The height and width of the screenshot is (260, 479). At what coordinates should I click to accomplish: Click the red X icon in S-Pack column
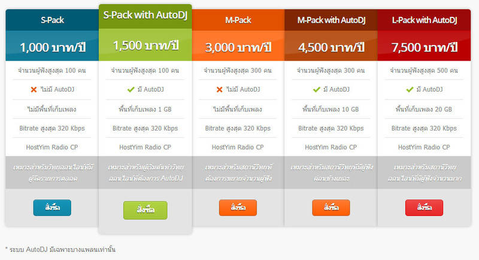coord(34,89)
